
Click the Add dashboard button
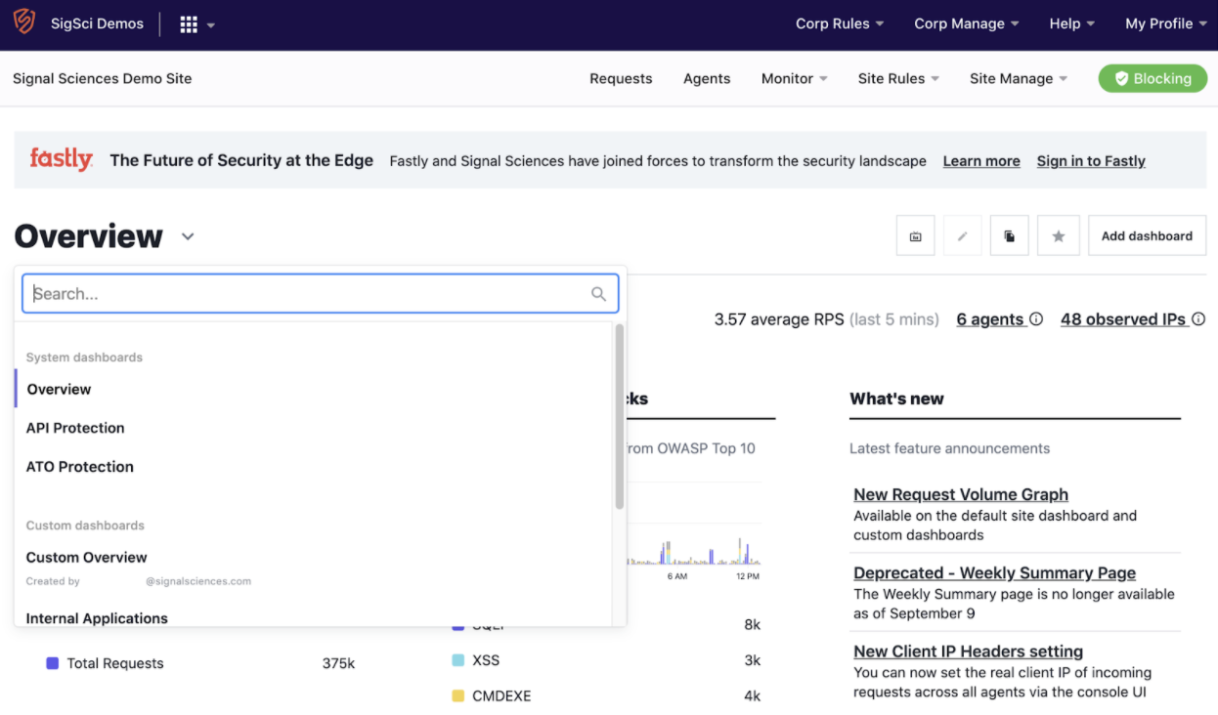pos(1147,236)
